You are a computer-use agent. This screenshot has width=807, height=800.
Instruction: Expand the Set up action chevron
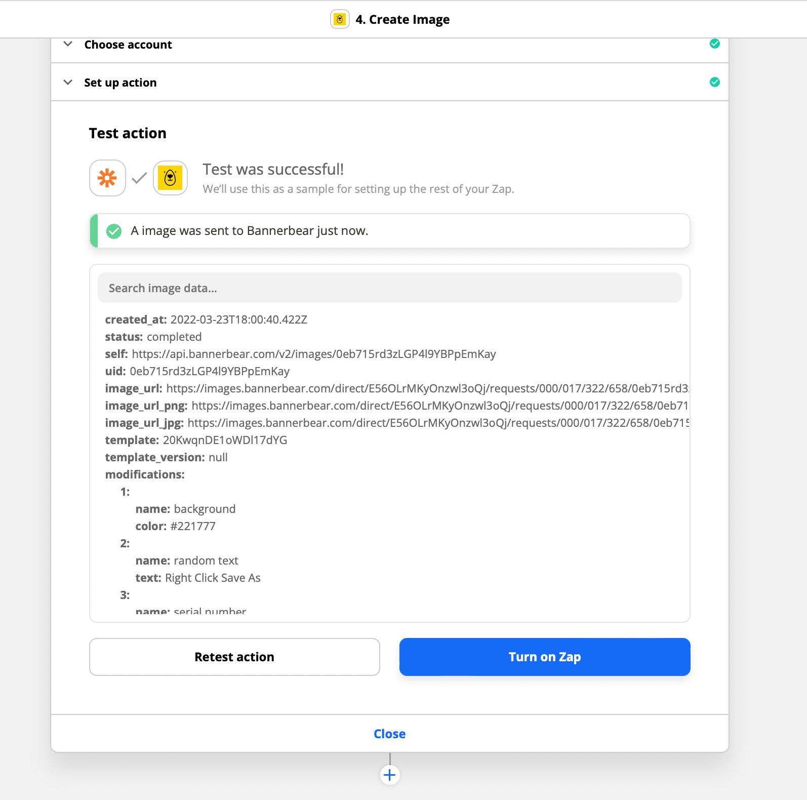pos(68,82)
